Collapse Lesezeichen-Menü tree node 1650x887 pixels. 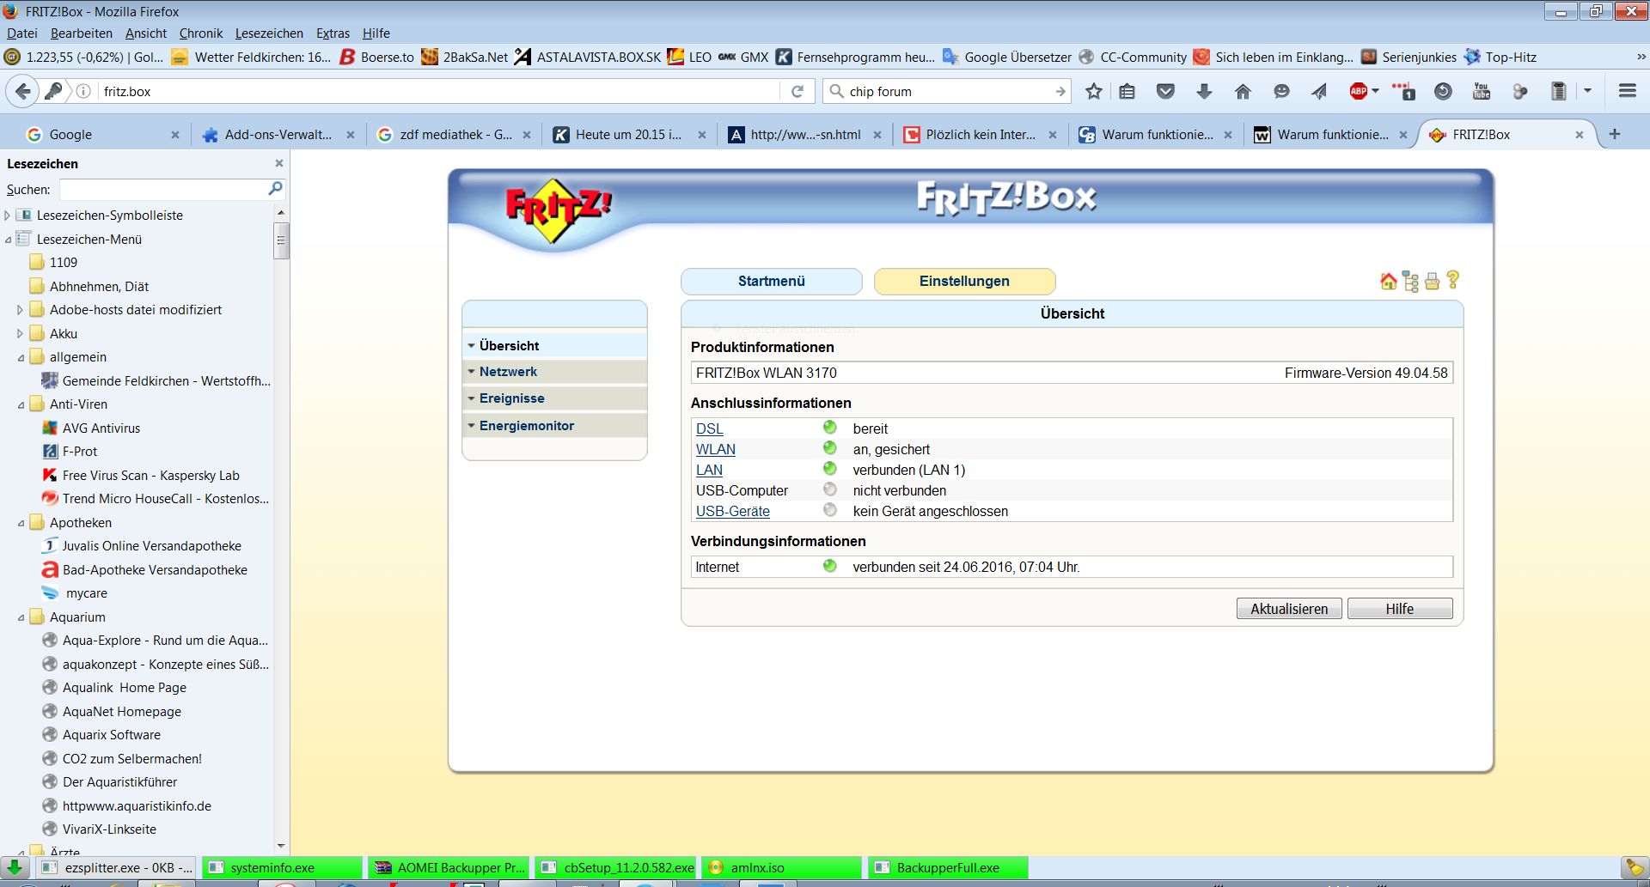coord(8,240)
